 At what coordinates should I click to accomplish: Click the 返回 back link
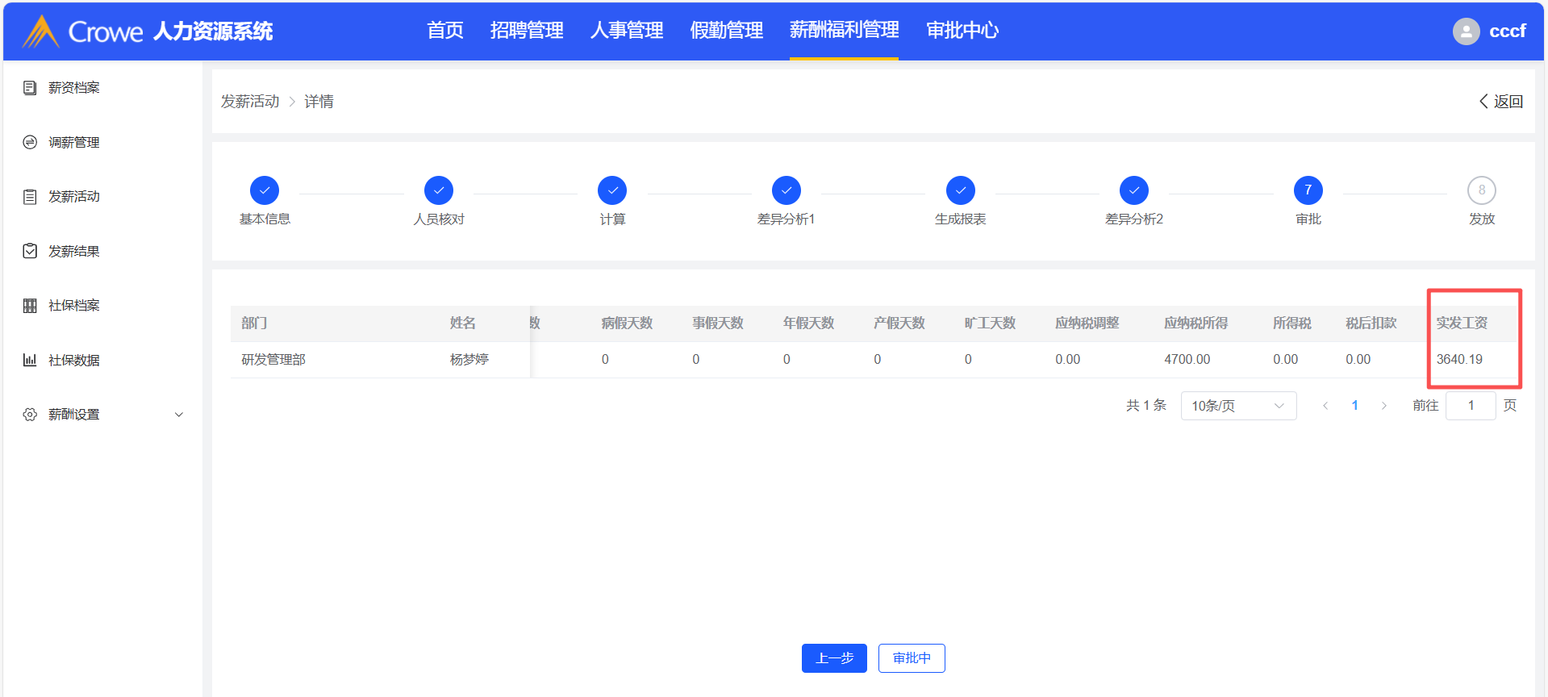point(1500,102)
